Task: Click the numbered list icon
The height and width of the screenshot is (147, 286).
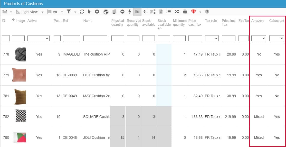Action: pyautogui.click(x=169, y=12)
